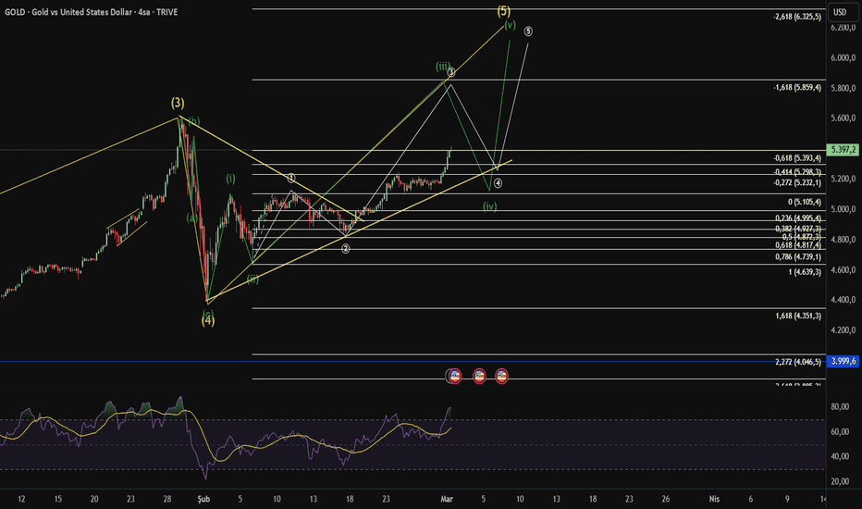Click the circled 2 wave marker
Screen dimensions: 862x509
(x=345, y=249)
